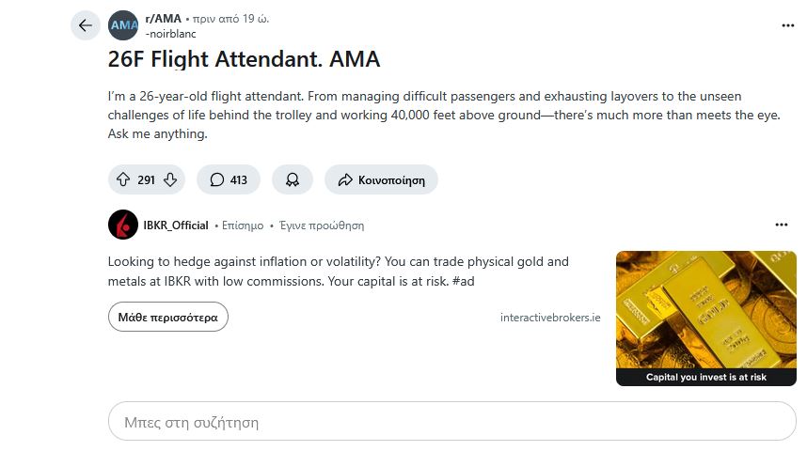The height and width of the screenshot is (451, 807).
Task: Share the post via Κοινοποίηση
Action: point(381,179)
